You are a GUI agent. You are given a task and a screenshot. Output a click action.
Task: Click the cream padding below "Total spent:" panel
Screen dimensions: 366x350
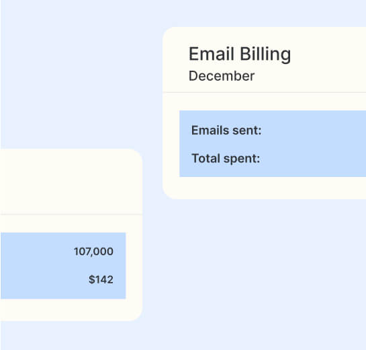pyautogui.click(x=264, y=188)
